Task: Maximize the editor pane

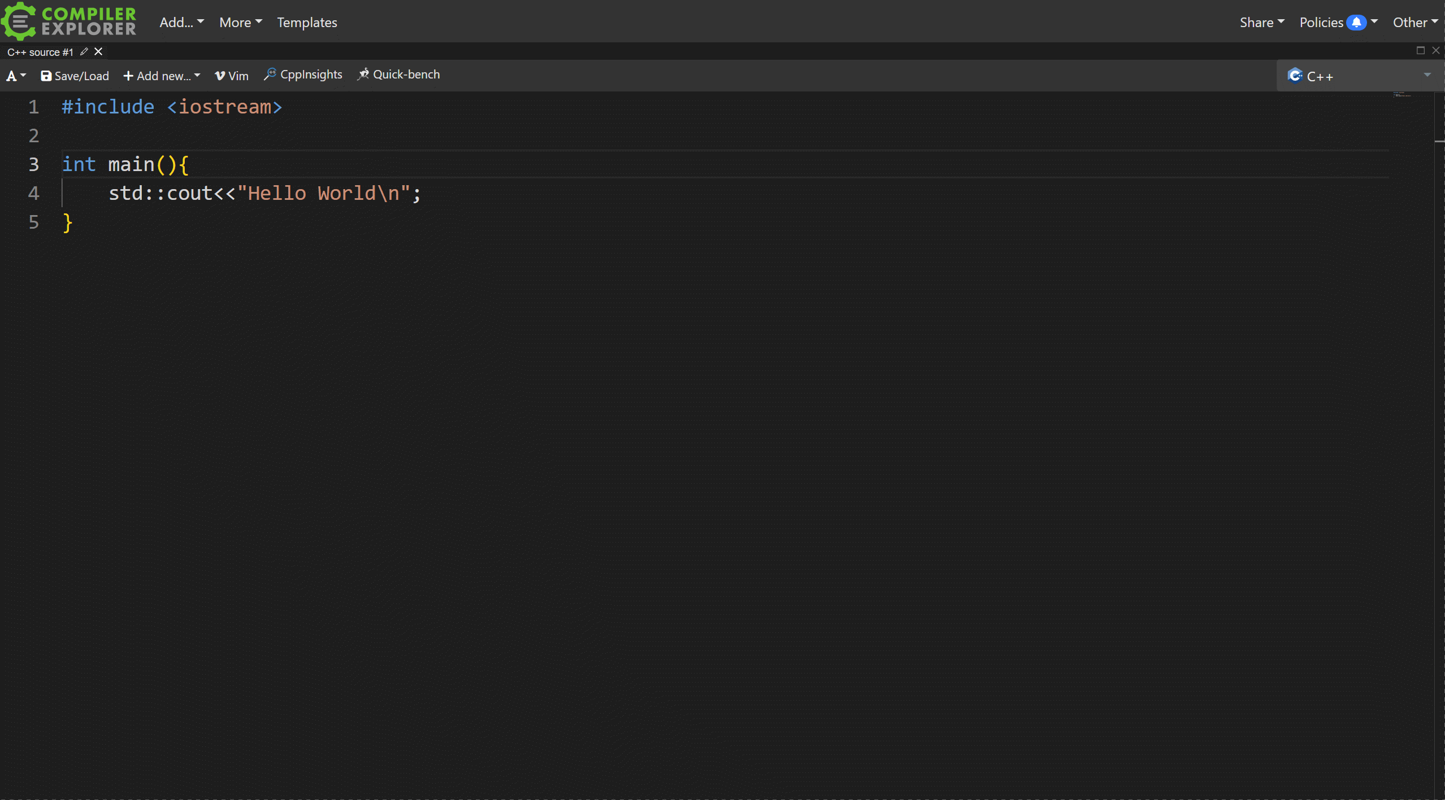Action: click(x=1420, y=50)
